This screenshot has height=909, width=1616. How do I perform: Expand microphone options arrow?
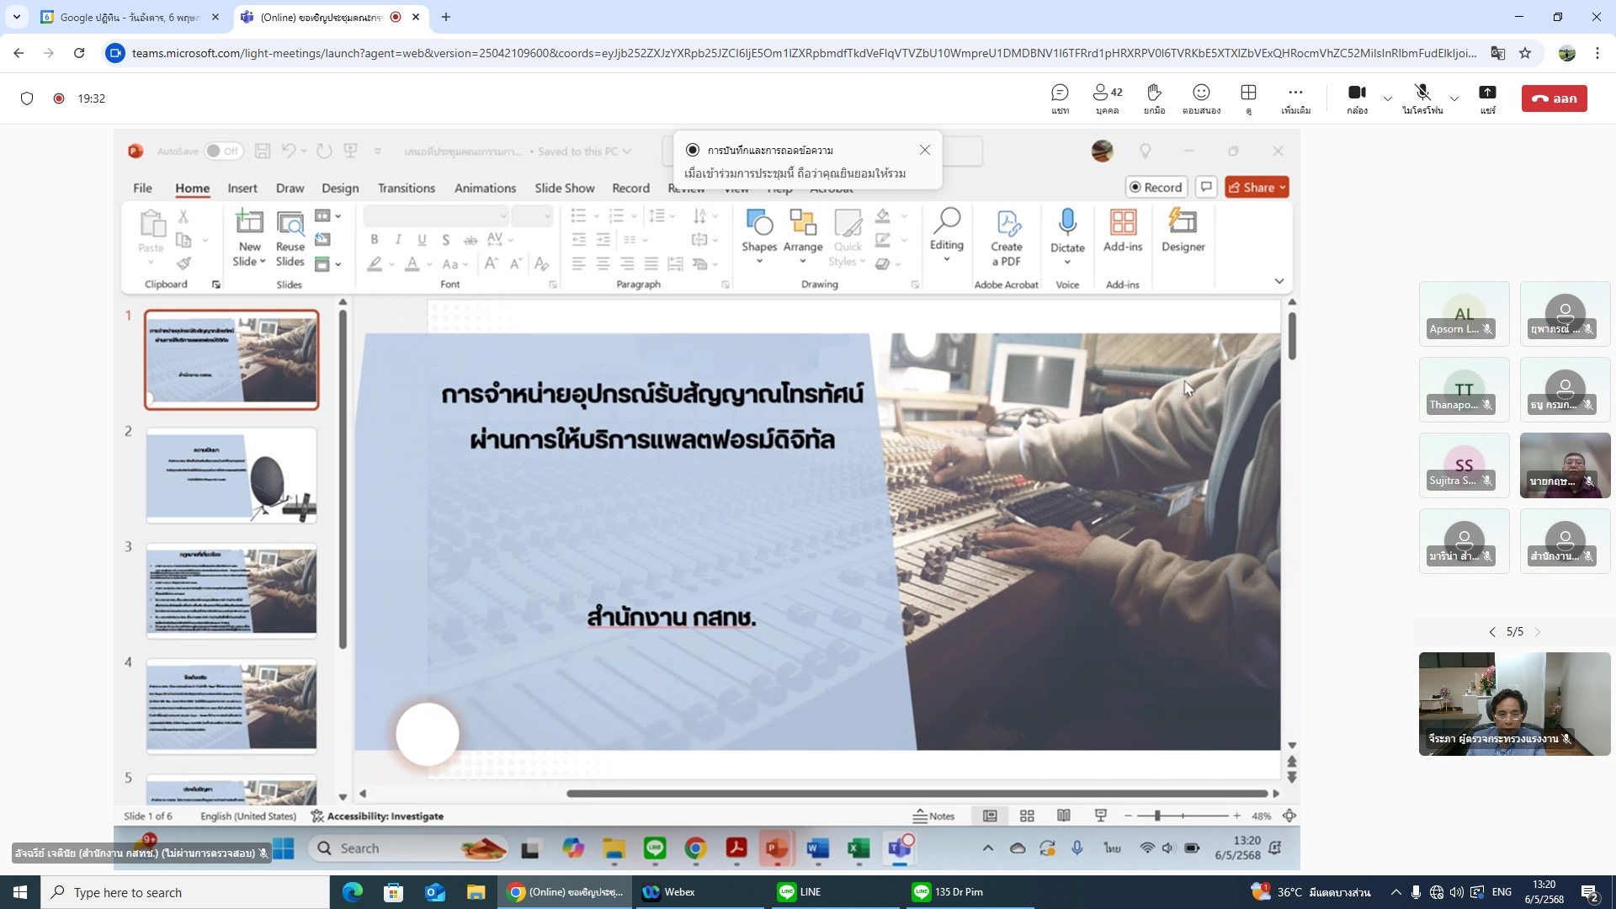coord(1454,98)
